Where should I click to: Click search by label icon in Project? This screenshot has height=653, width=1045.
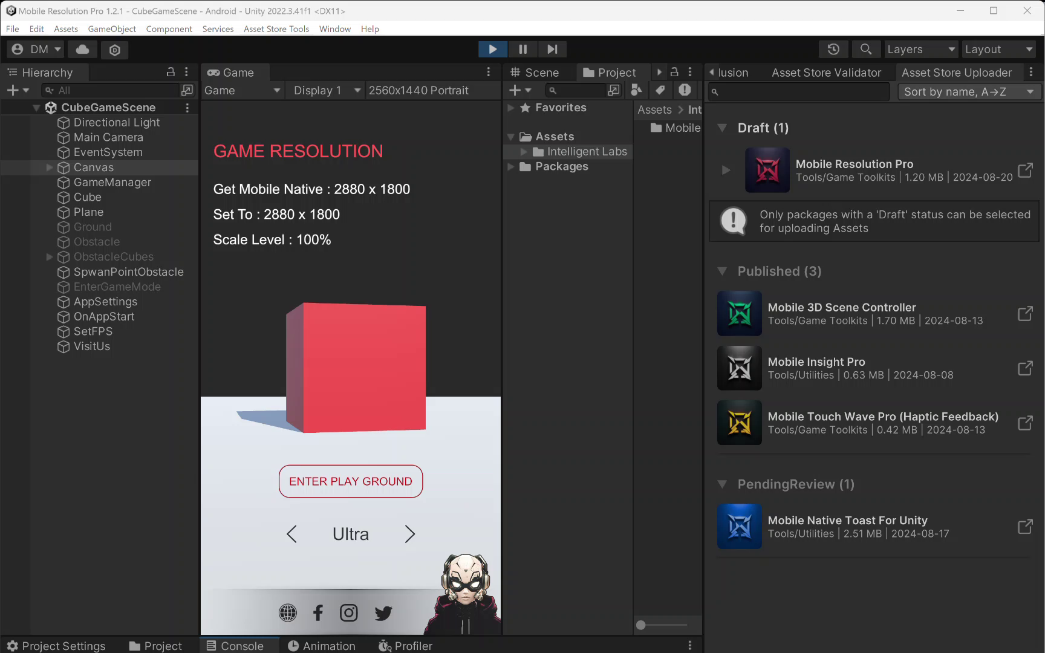[660, 90]
